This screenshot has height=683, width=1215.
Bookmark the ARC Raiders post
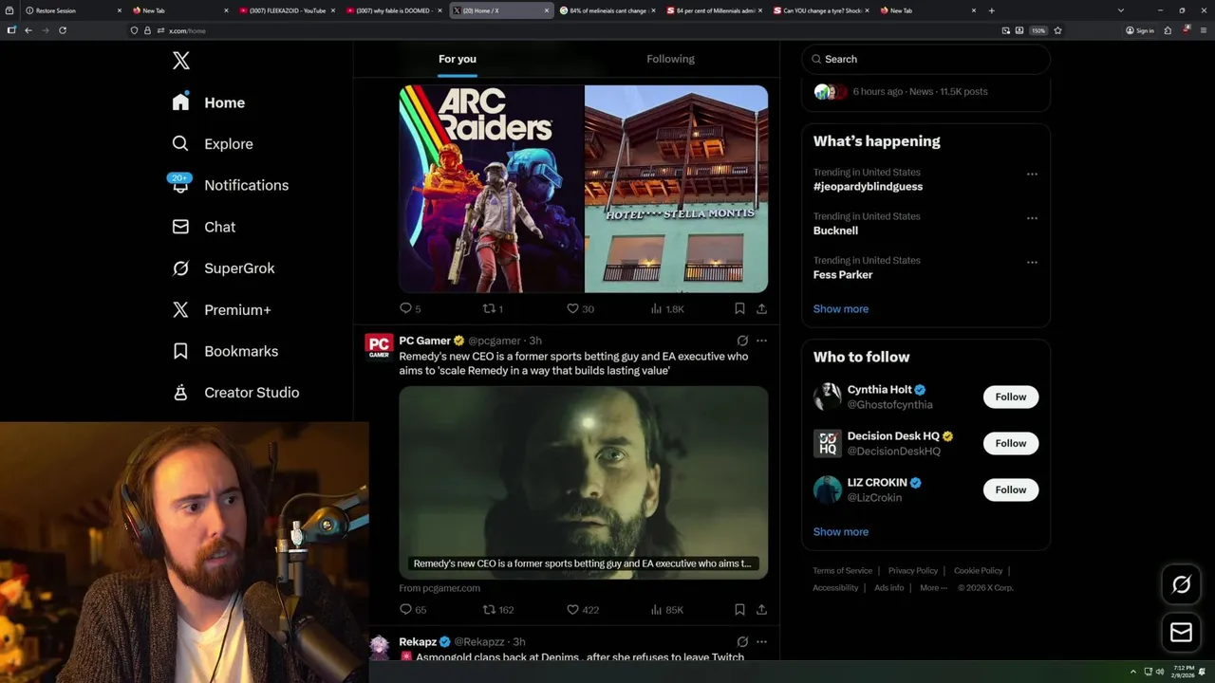pos(739,308)
